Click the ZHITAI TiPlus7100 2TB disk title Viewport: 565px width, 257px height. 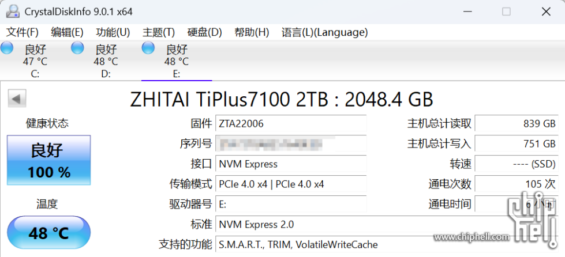[281, 100]
